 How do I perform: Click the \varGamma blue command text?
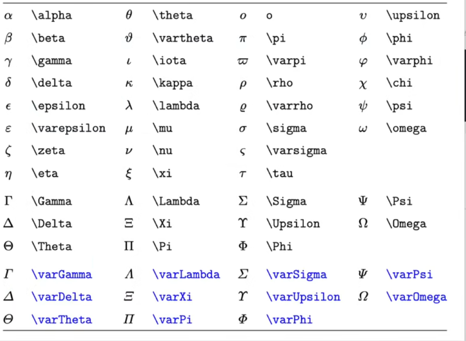(62, 275)
